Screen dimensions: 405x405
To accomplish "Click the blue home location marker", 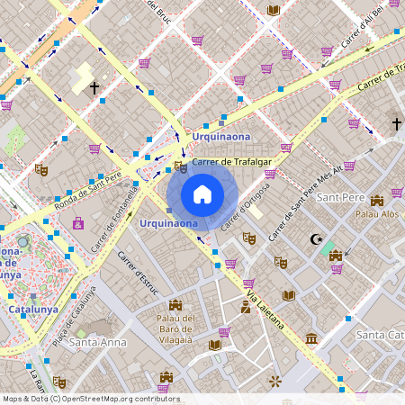I will tap(202, 195).
